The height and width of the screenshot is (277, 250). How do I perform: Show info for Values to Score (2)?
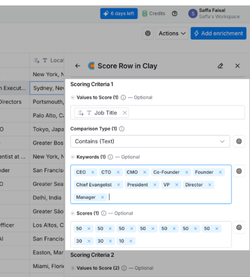coord(124,268)
